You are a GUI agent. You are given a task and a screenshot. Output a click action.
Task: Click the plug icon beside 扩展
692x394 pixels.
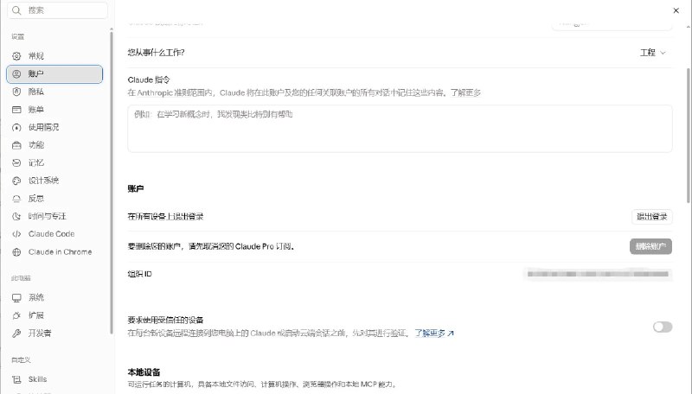point(16,315)
